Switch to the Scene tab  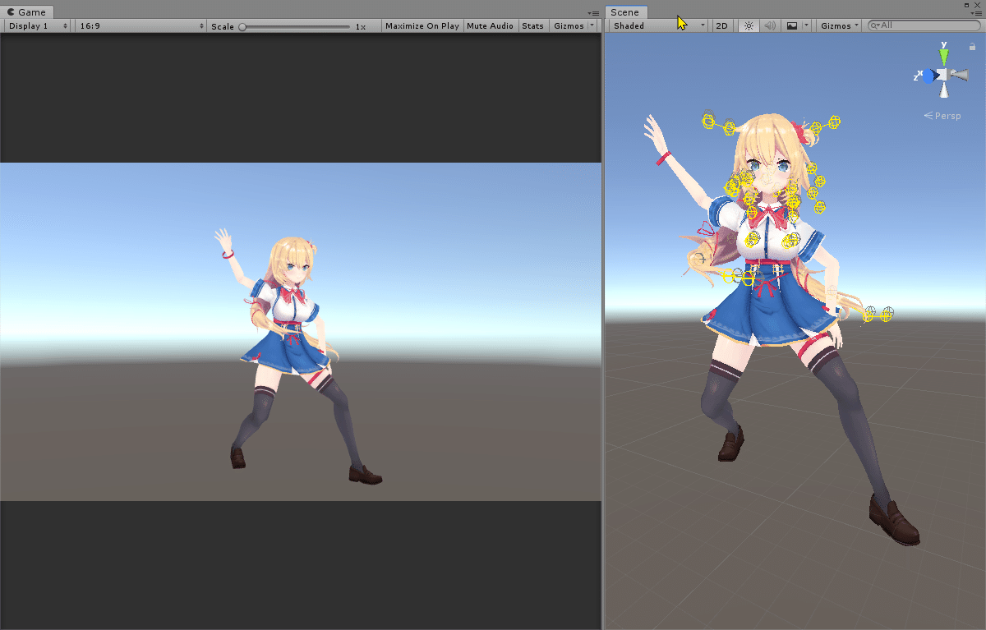tap(625, 11)
